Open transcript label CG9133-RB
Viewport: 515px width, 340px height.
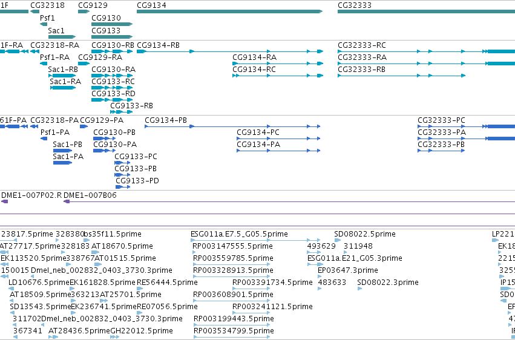coord(131,106)
